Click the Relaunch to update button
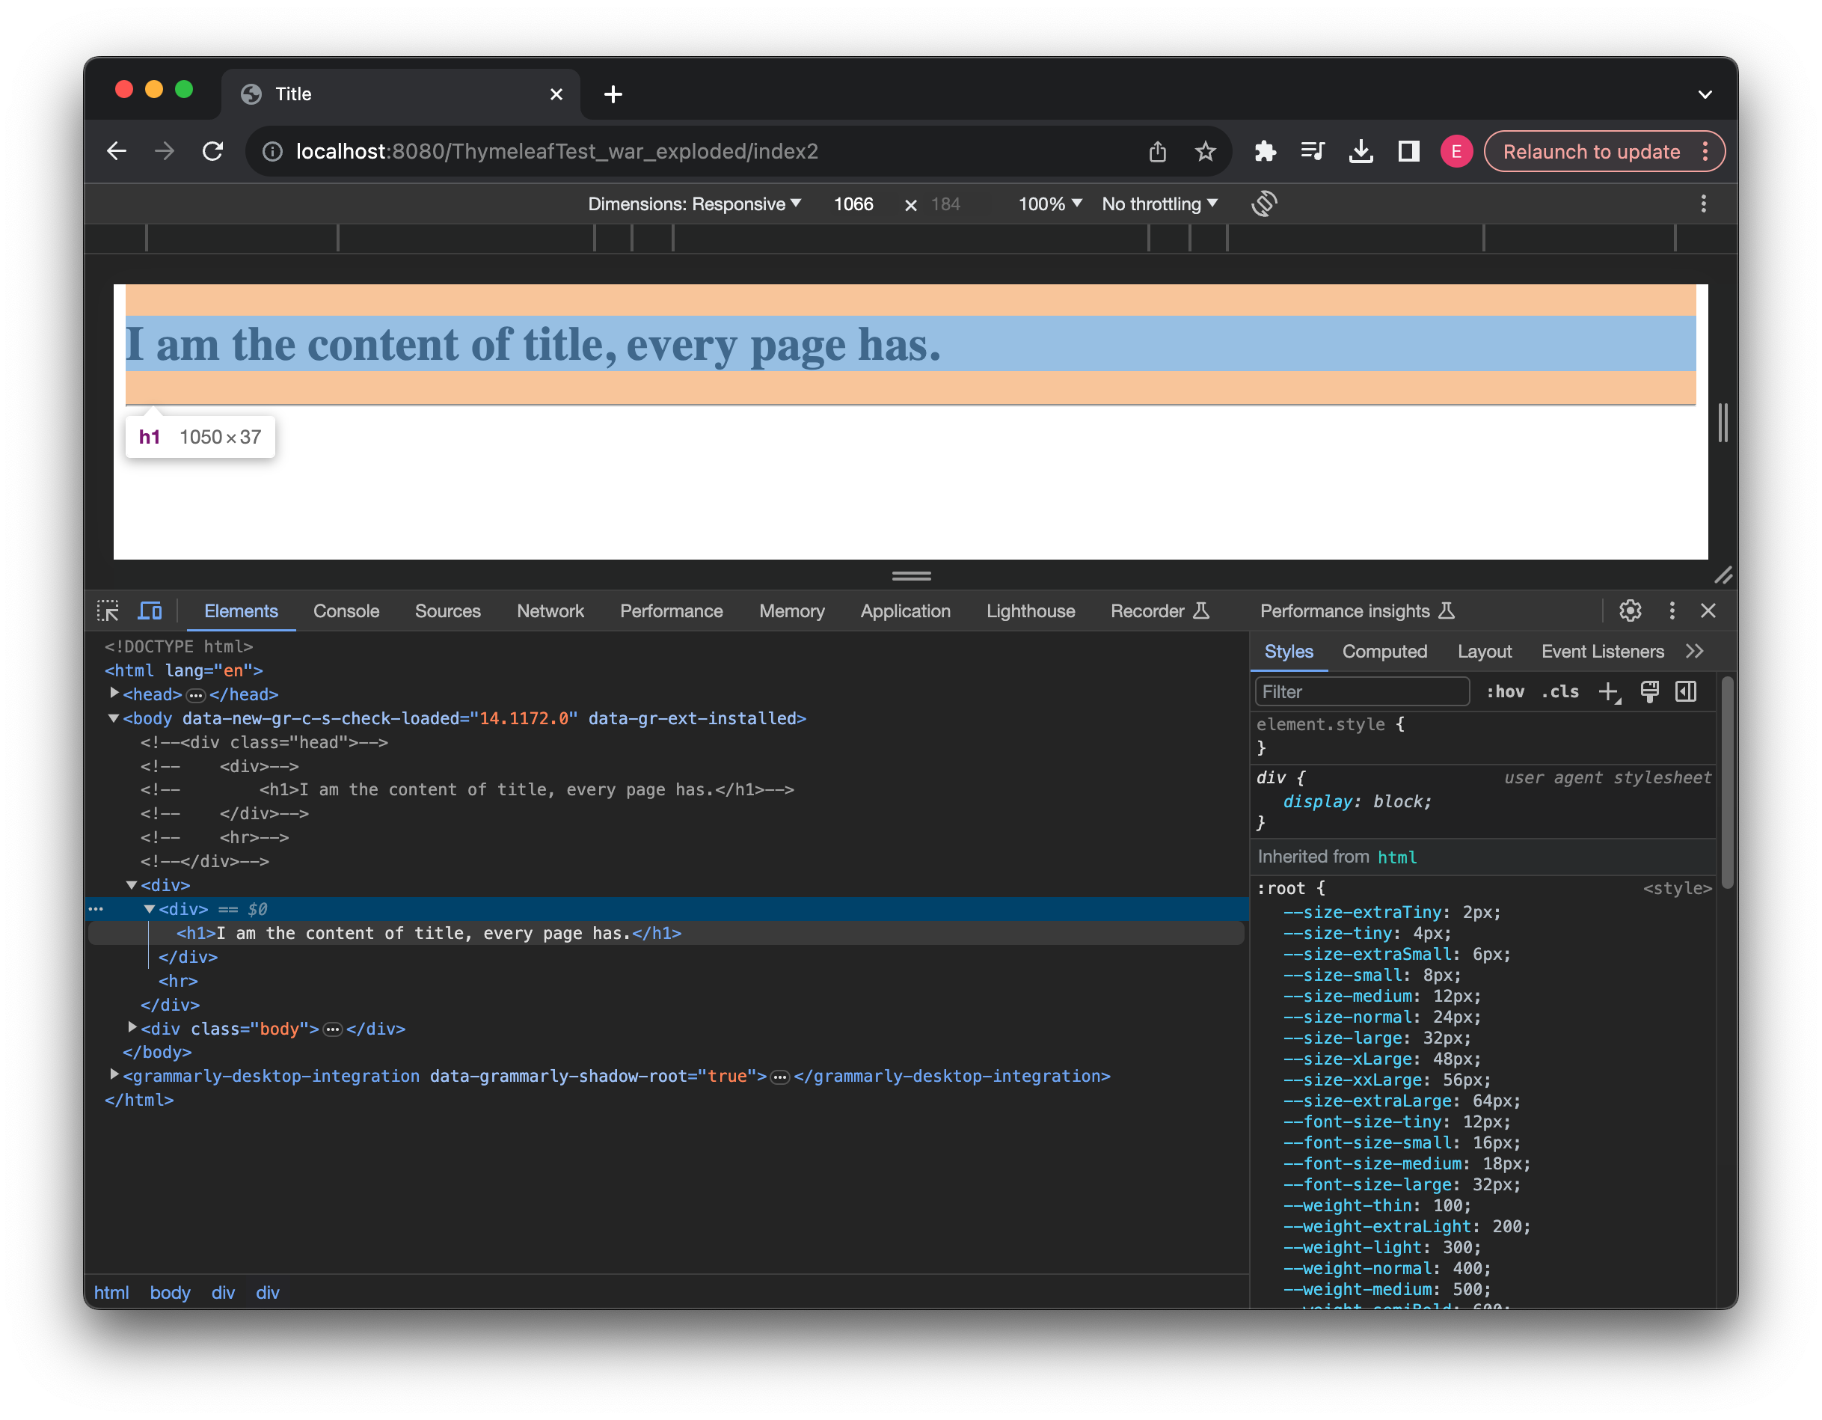1822x1420 pixels. (1592, 151)
